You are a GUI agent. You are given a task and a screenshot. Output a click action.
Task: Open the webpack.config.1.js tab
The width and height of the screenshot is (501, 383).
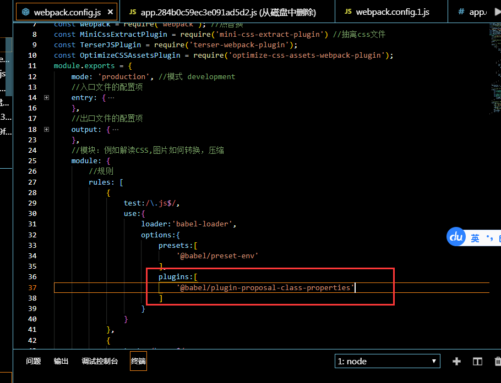coord(391,12)
